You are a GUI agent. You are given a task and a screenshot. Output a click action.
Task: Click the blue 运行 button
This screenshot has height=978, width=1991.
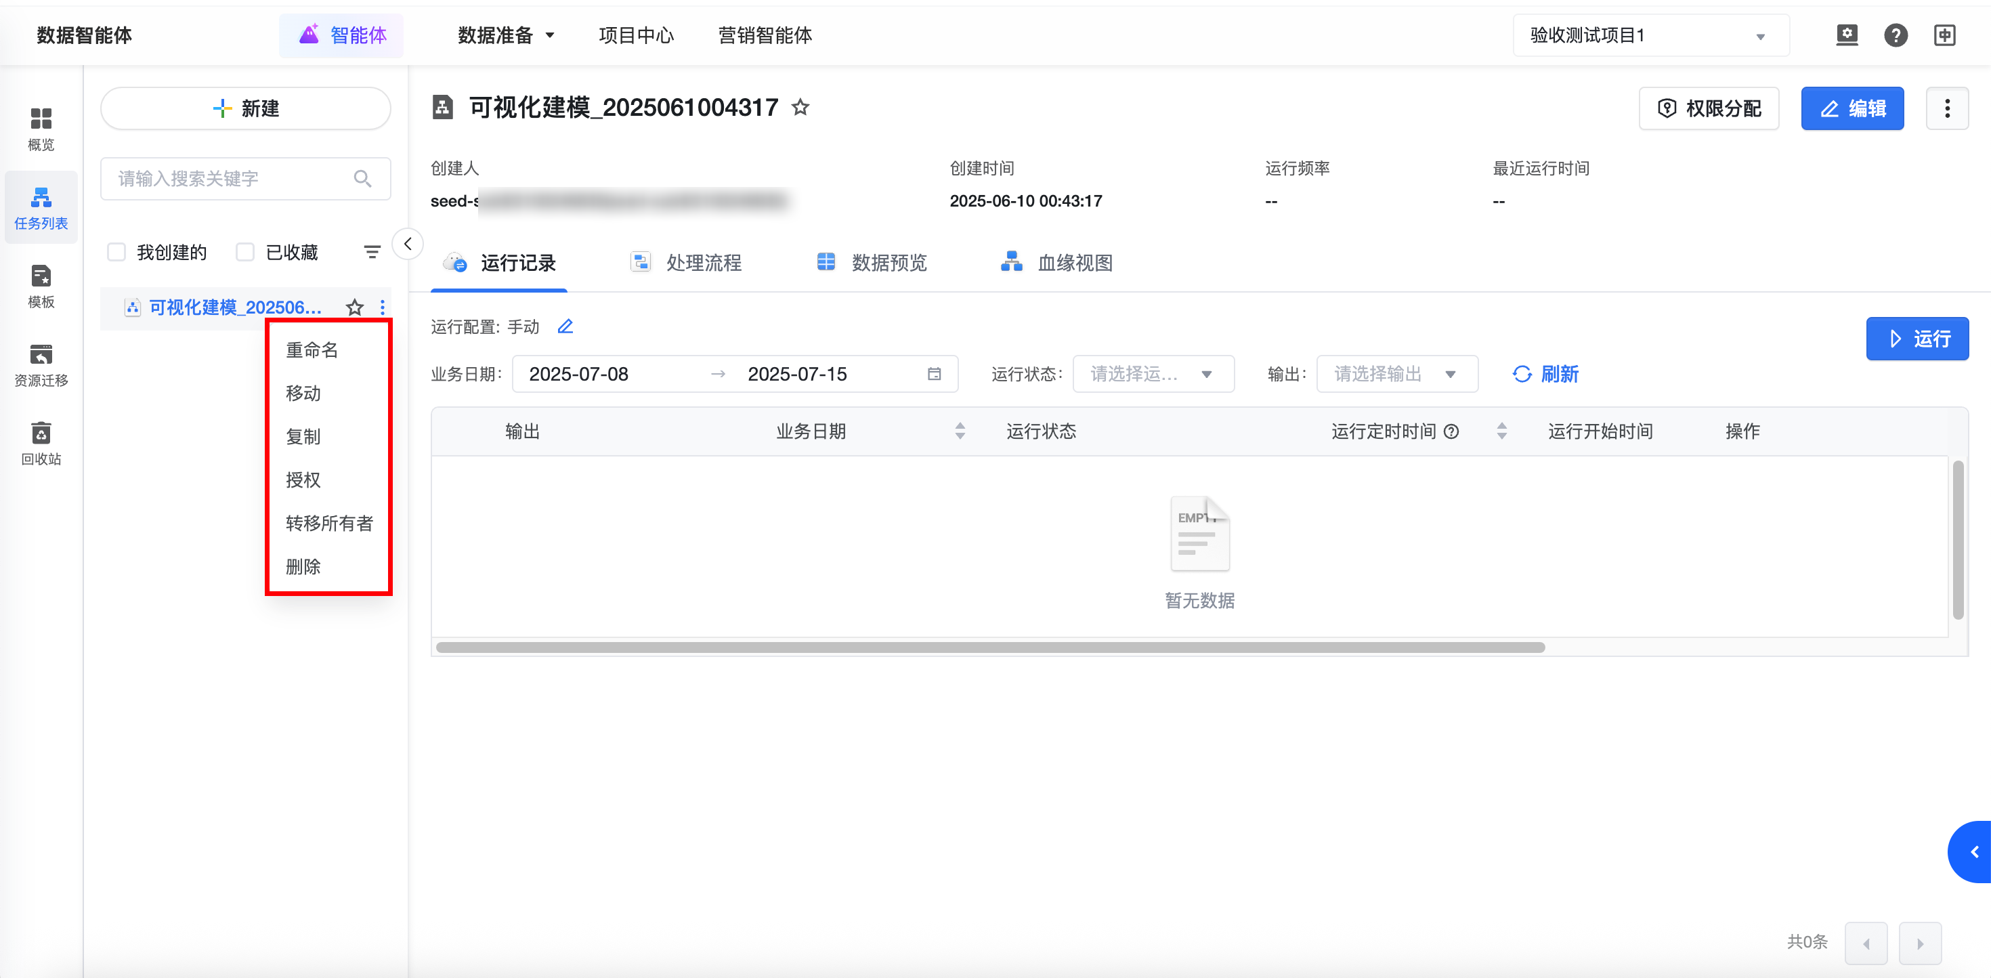1917,339
